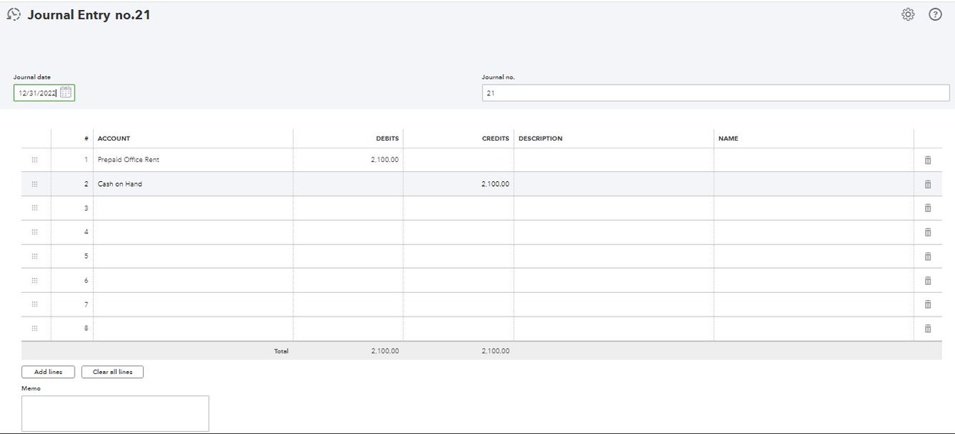Click the Journal Entry no.21 title
This screenshot has height=434, width=955.
coord(89,15)
